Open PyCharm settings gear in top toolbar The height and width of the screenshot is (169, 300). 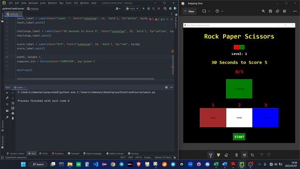170,8
